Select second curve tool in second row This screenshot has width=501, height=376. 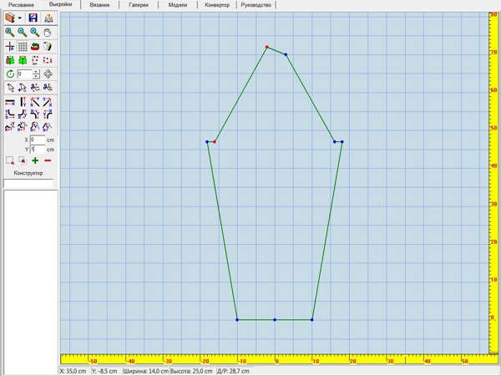[x=23, y=114]
